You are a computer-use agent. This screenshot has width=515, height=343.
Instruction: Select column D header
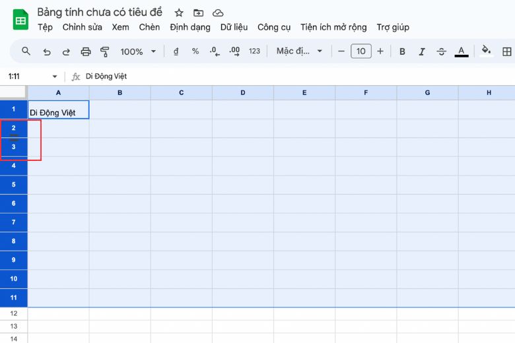[243, 93]
